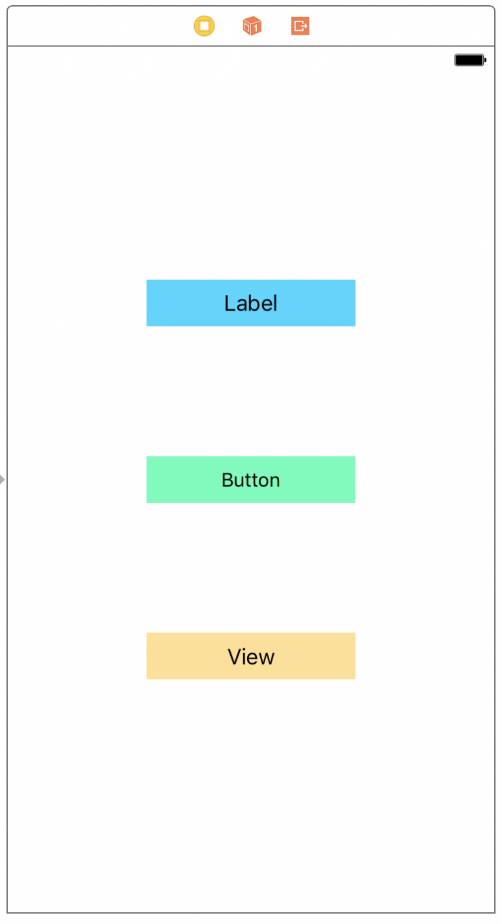
Task: Select the Exit unwind segue icon
Action: tap(299, 26)
